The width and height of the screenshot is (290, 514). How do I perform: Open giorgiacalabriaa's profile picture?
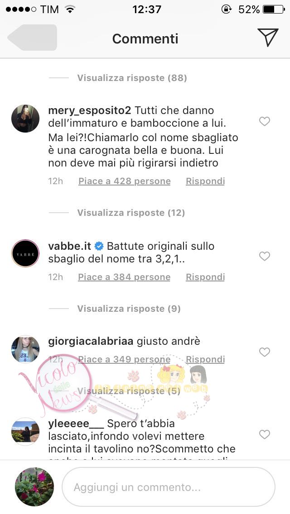click(25, 349)
